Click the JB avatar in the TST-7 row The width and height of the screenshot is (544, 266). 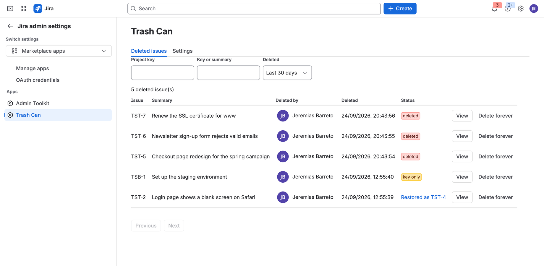[283, 116]
